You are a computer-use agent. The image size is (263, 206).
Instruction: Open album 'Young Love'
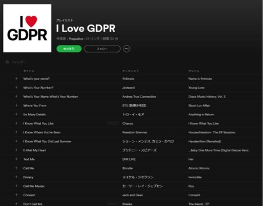[x=196, y=88]
